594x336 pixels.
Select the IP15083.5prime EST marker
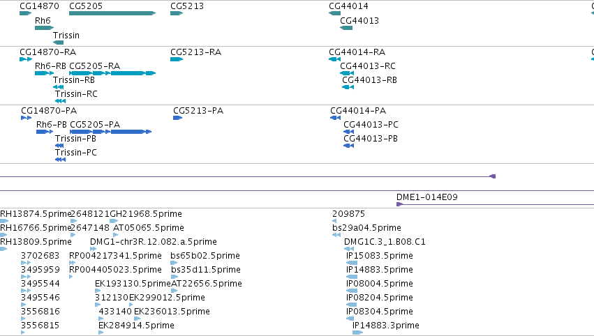352,263
